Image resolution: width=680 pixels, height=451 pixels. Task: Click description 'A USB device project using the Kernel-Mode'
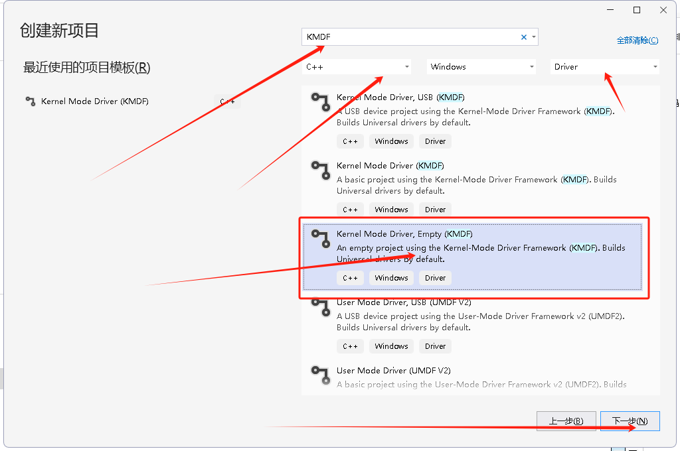(x=475, y=117)
